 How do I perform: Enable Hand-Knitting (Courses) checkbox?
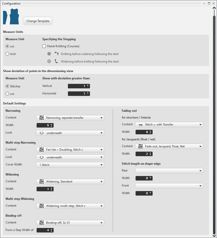coord(44,46)
